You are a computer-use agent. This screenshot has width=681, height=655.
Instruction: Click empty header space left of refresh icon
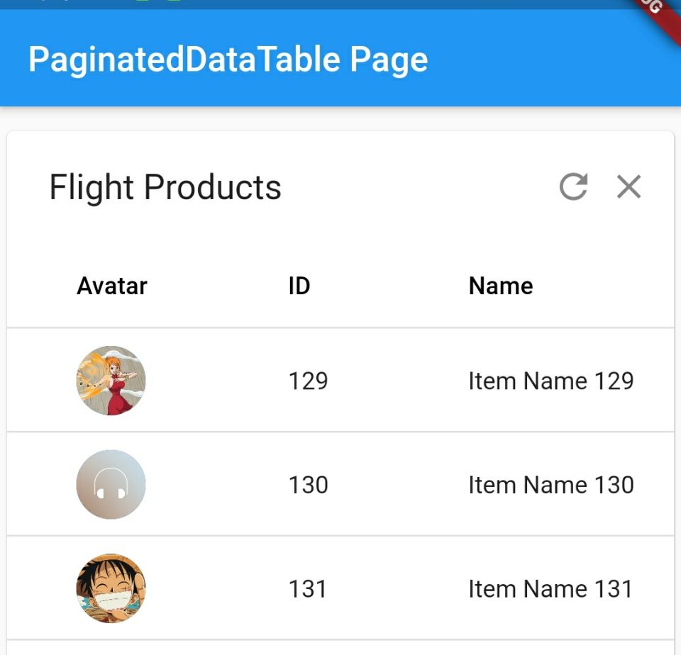click(426, 188)
